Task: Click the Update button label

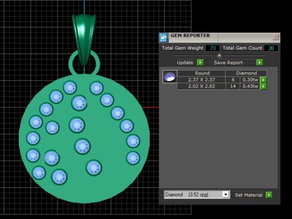Action: 185,63
